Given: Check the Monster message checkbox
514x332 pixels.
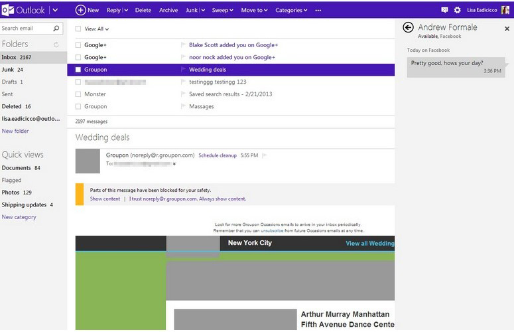Looking at the screenshot, I should (78, 94).
